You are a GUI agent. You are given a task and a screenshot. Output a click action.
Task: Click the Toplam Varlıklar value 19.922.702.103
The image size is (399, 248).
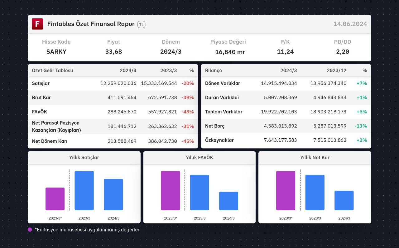coord(279,112)
